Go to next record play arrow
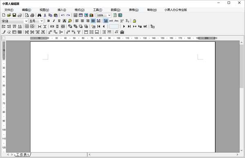The height and width of the screenshot is (158, 245). tap(124, 27)
